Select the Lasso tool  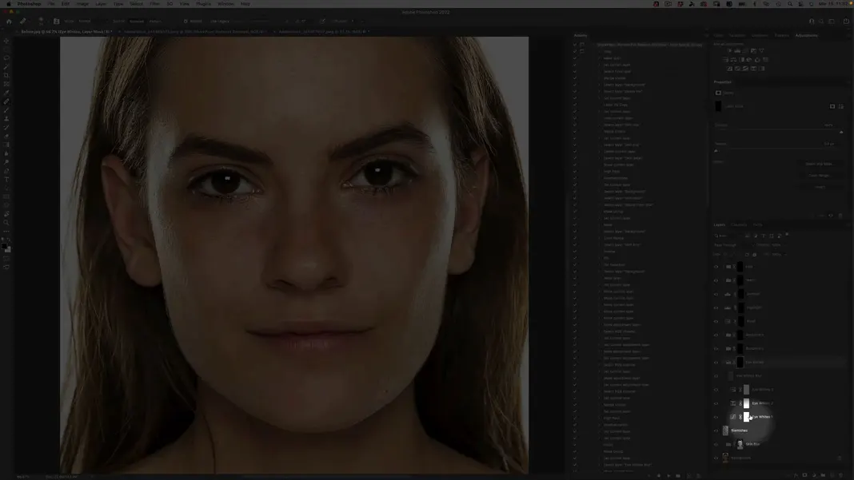pos(6,58)
